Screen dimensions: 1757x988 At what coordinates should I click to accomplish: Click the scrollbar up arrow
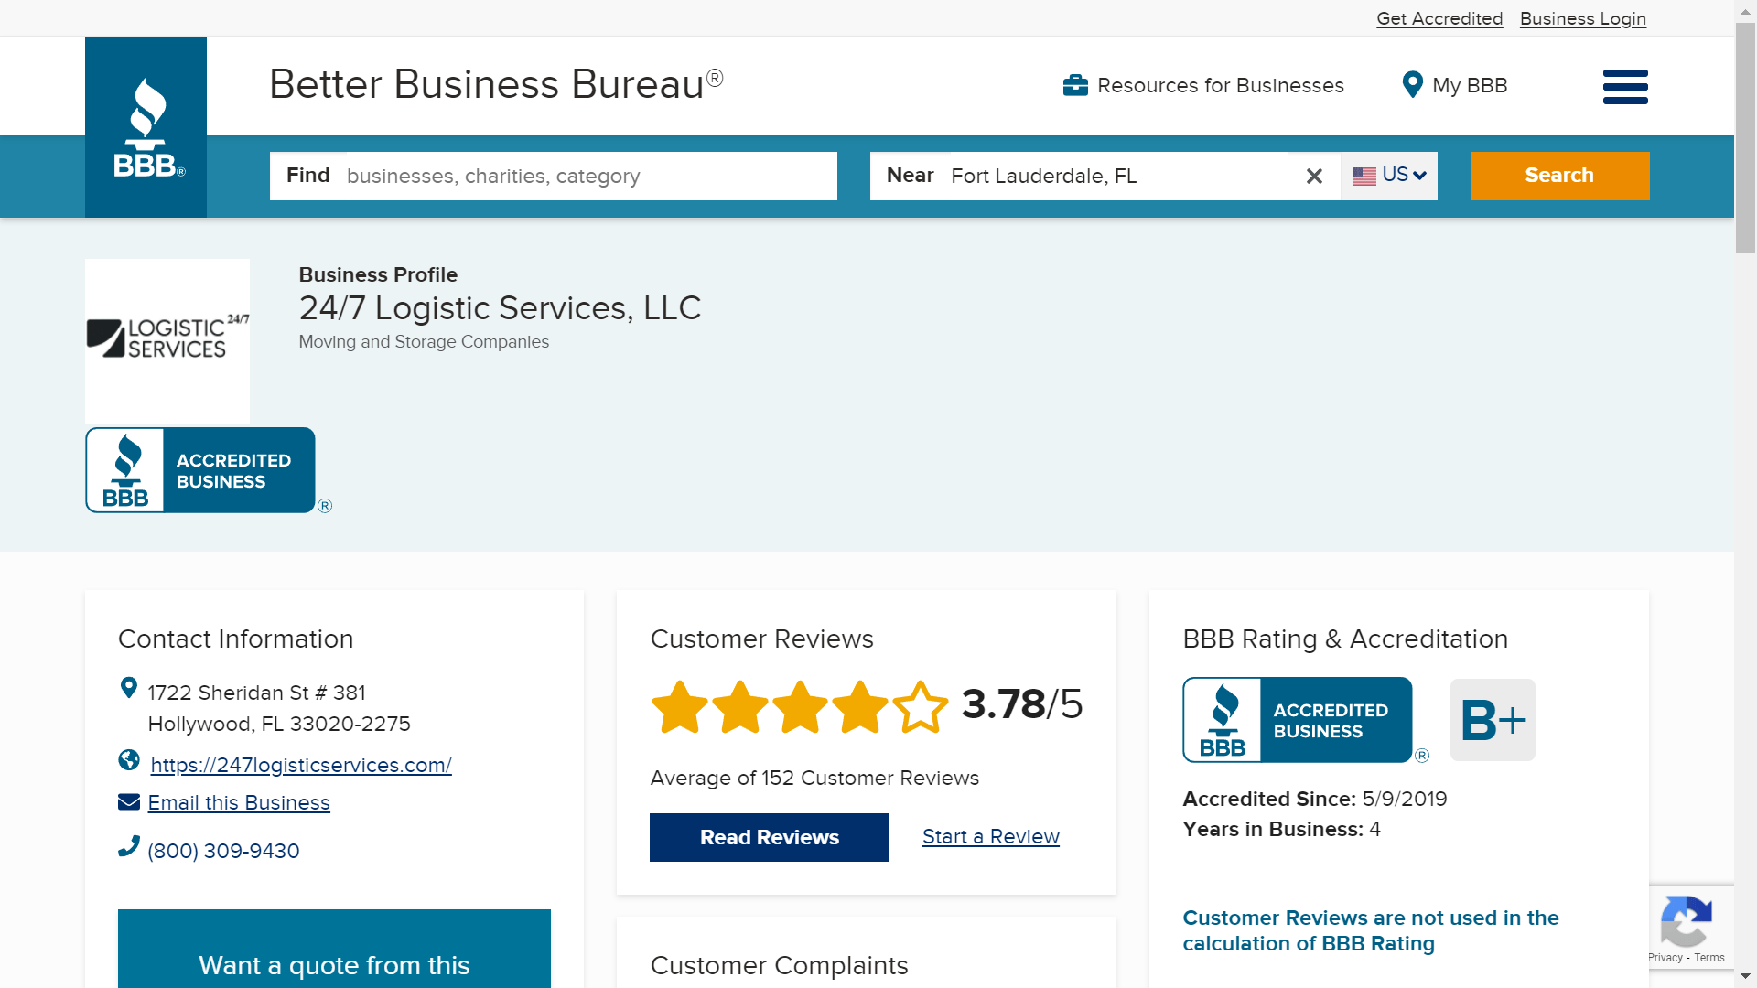1746,10
